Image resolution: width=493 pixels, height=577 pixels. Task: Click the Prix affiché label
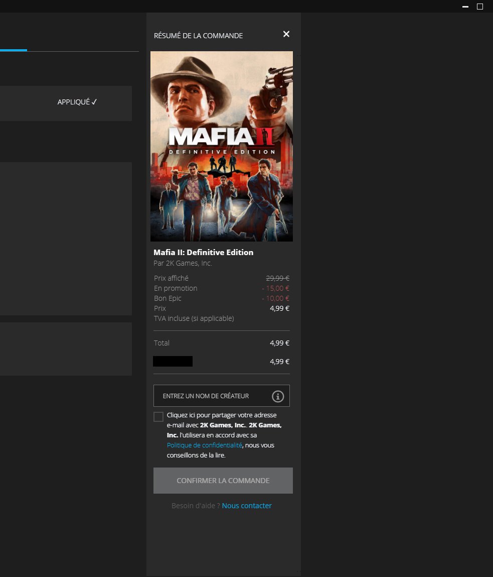click(172, 278)
